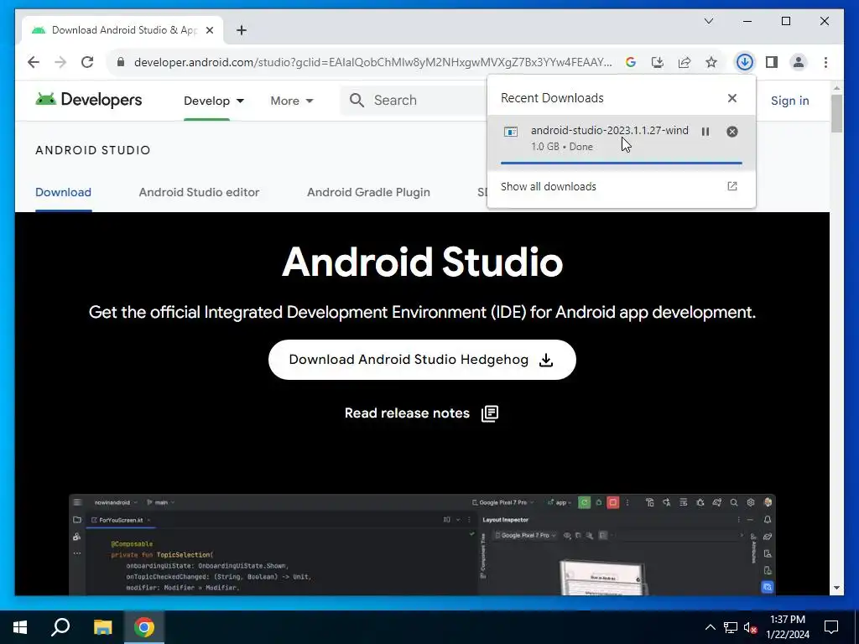Cancel the android-studio download

[x=731, y=132]
